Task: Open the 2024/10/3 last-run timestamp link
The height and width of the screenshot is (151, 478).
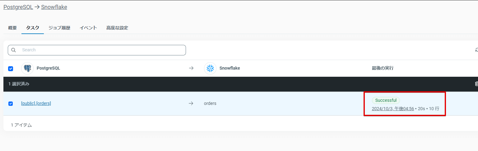Action: 393,109
